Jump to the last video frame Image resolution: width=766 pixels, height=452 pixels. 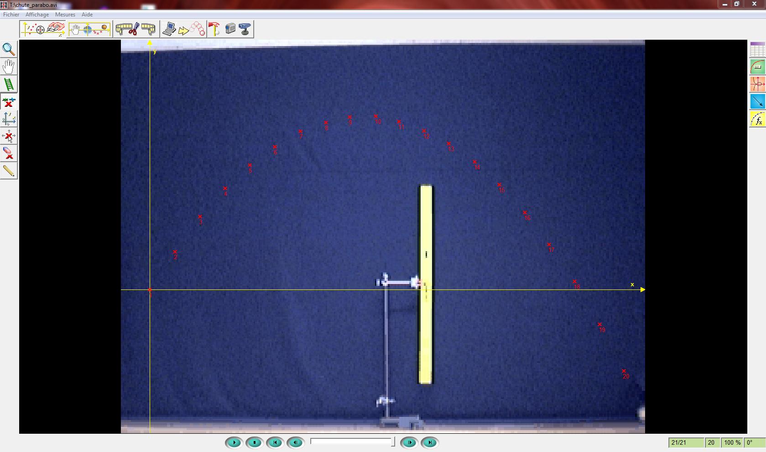click(430, 442)
